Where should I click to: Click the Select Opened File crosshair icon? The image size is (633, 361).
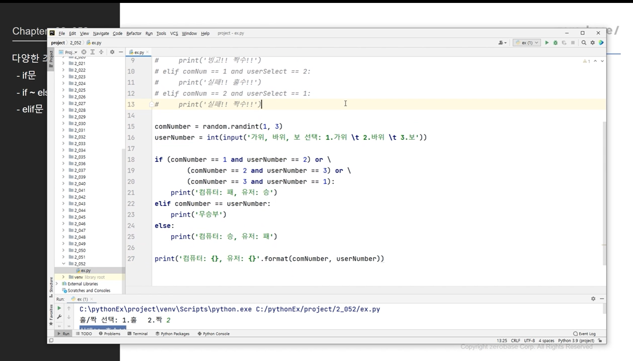(84, 52)
